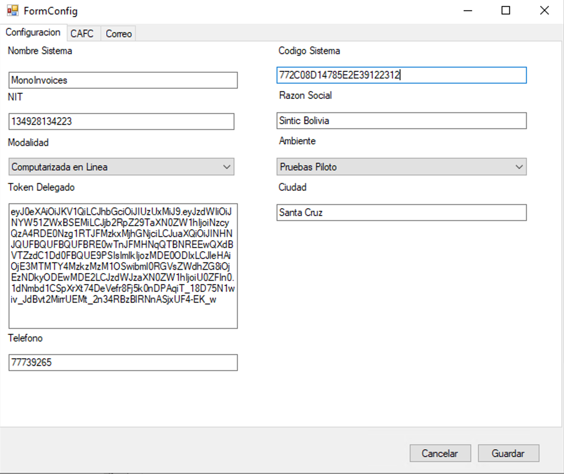Click the Telefono input field
The width and height of the screenshot is (564, 474).
[x=123, y=363]
